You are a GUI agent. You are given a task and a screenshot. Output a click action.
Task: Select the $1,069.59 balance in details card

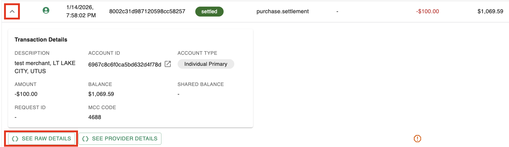(x=101, y=94)
